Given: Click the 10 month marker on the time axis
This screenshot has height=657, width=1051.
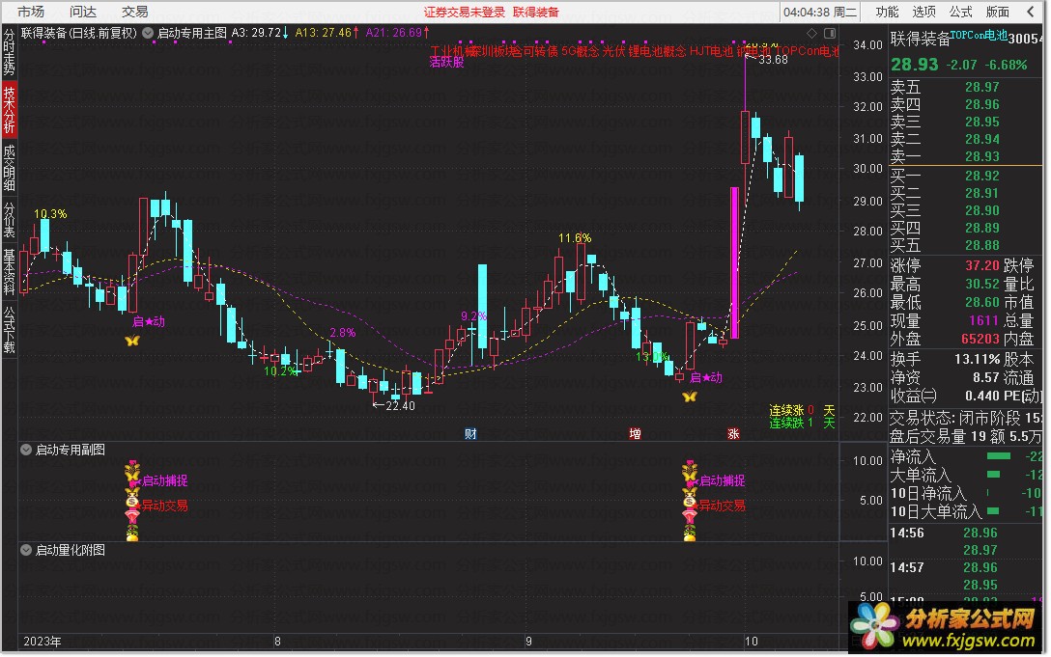Looking at the screenshot, I should (x=751, y=641).
